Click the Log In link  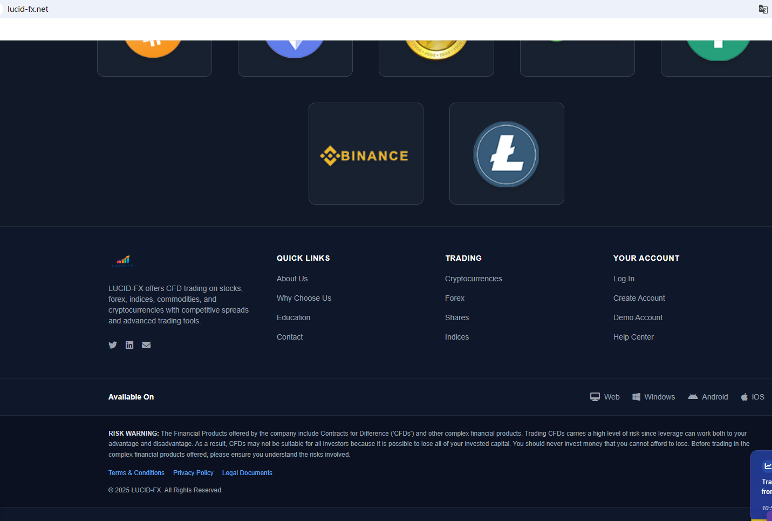coord(624,279)
